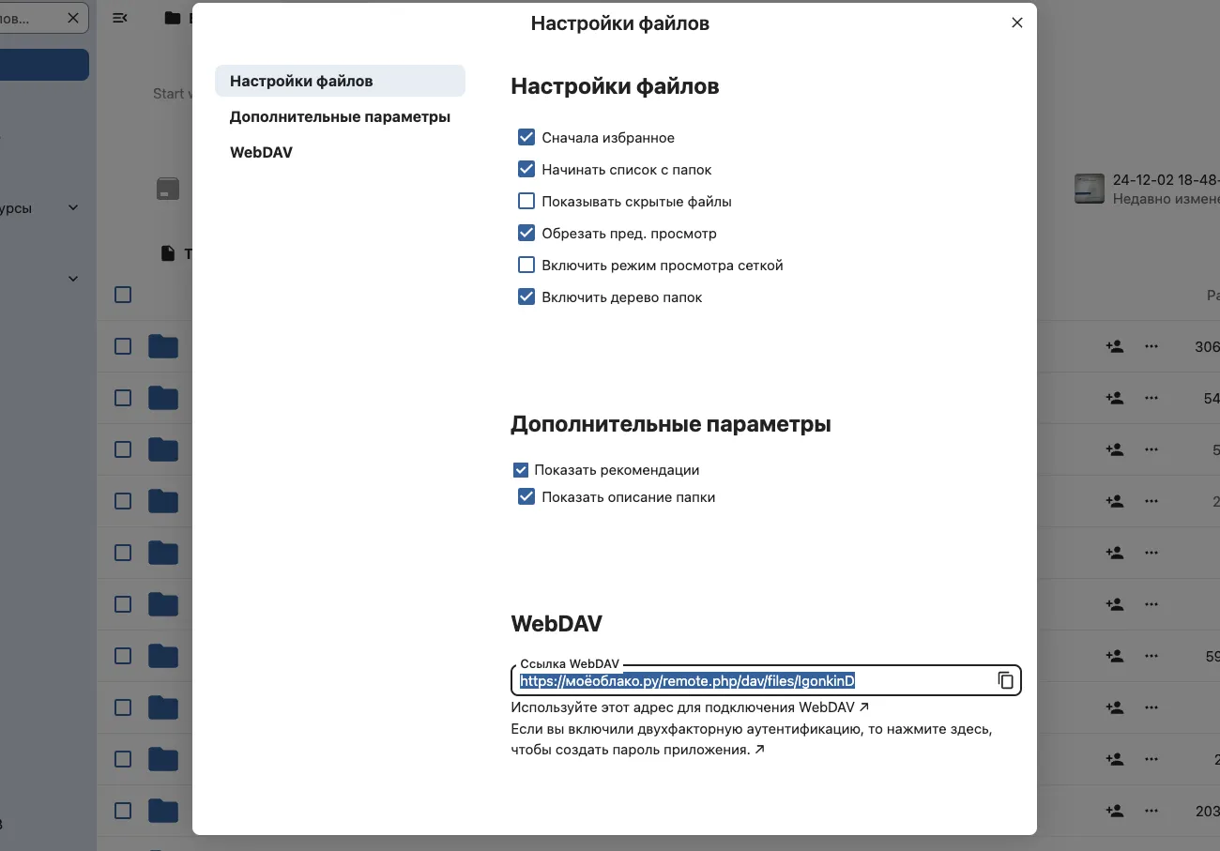Close the browser tab with the X icon
Viewport: 1220px width, 851px height.
coord(73,18)
